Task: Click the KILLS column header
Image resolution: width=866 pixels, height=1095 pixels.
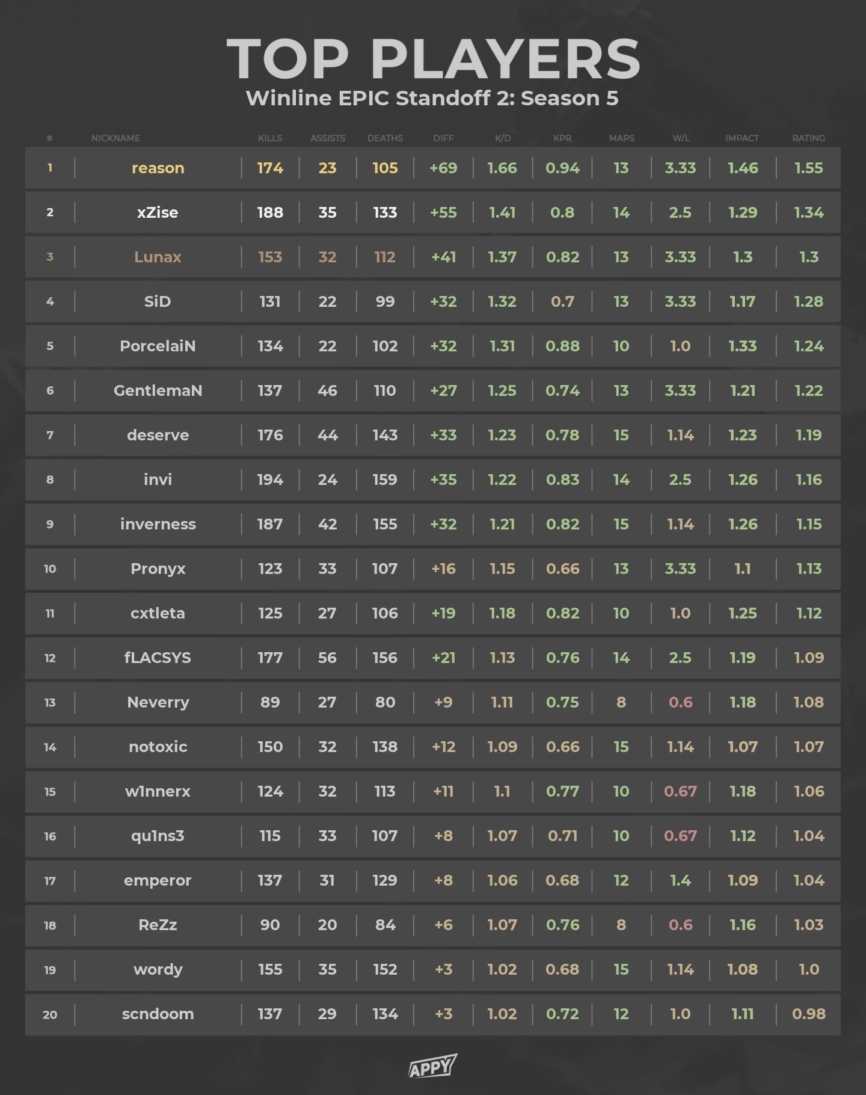Action: click(270, 138)
